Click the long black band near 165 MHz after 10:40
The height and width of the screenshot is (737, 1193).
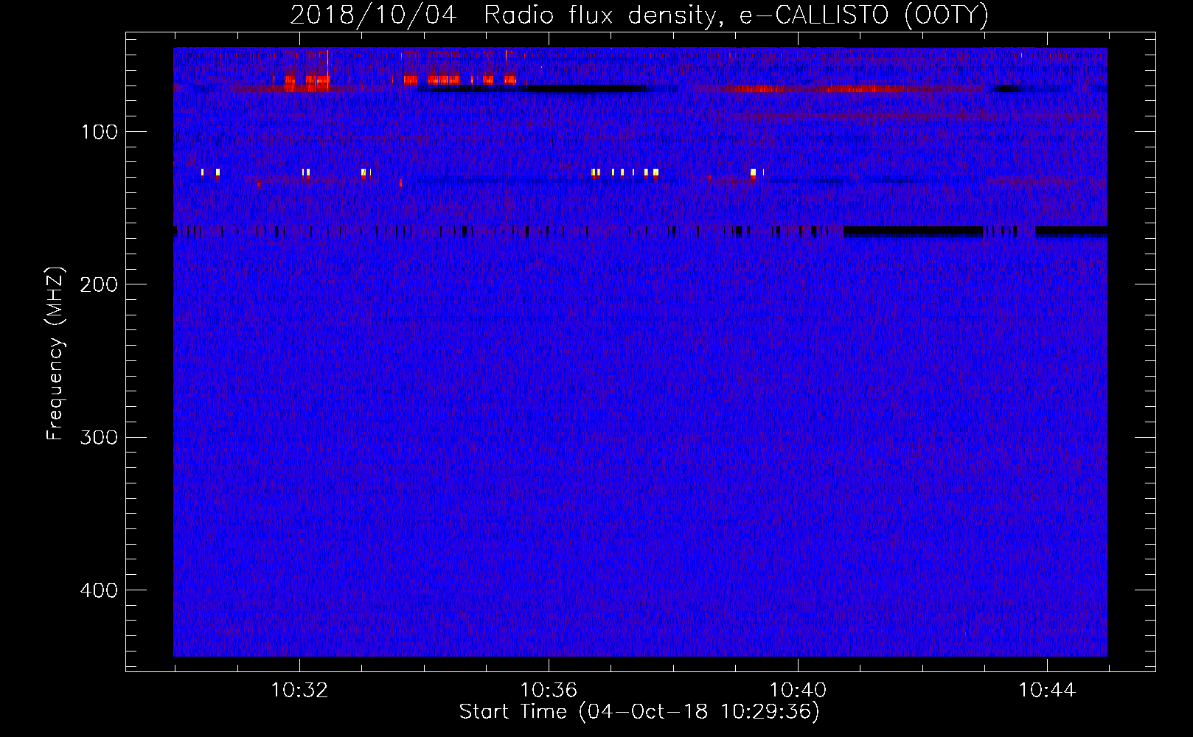pos(914,231)
